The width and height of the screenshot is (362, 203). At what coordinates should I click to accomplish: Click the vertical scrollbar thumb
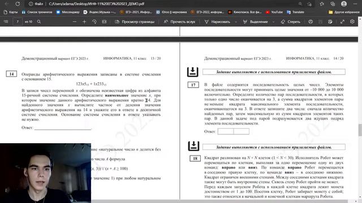(360, 130)
